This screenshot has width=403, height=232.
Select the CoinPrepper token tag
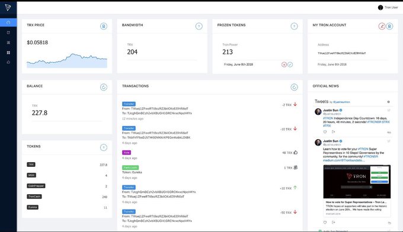[x=36, y=186]
